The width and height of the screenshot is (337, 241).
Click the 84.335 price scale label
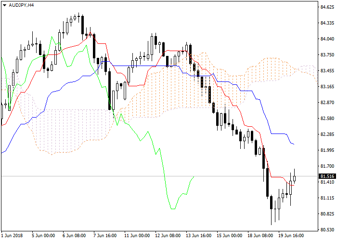[327, 23]
